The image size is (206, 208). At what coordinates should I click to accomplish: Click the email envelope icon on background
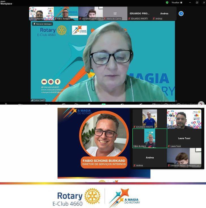(44, 82)
